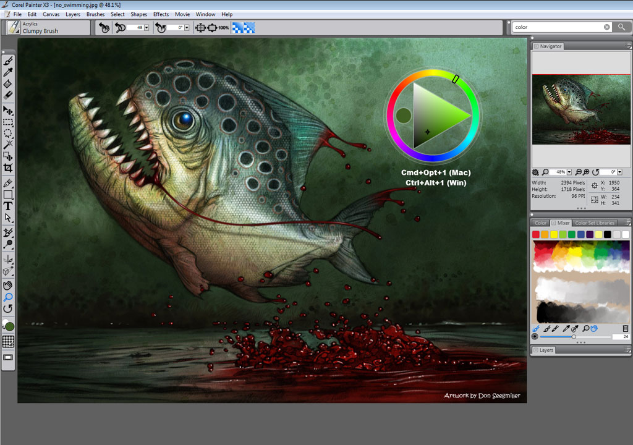Switch to the Color Set Libraries tab
This screenshot has height=445, width=633.
coord(594,222)
